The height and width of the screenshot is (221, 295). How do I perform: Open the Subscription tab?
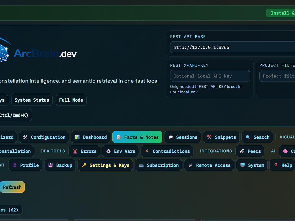click(x=158, y=165)
